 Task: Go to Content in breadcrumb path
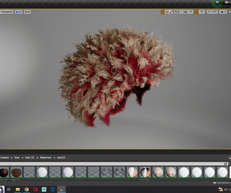coord(4,157)
